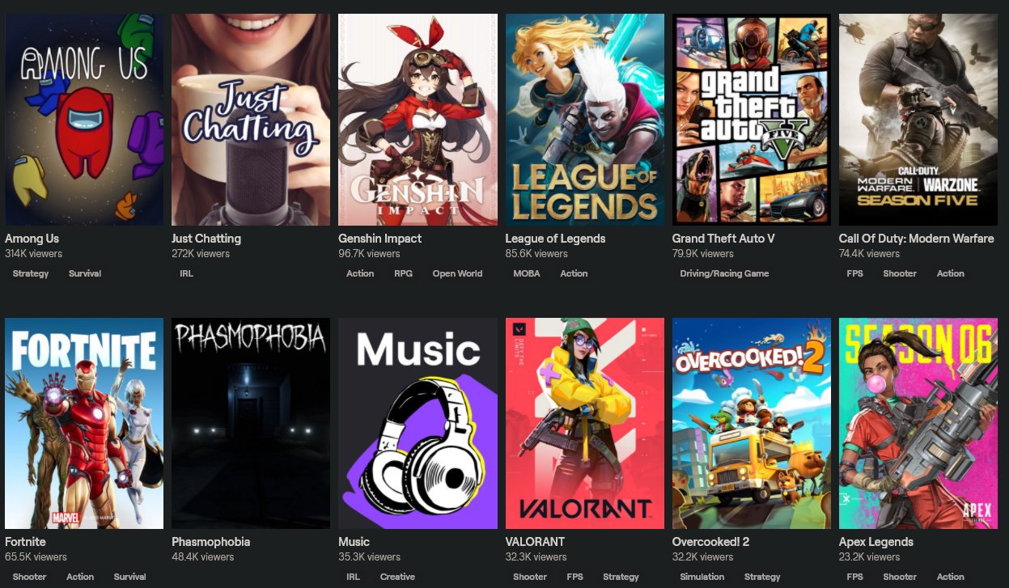
Task: Select the Simulation tag under Overcooked! 2
Action: click(x=702, y=577)
